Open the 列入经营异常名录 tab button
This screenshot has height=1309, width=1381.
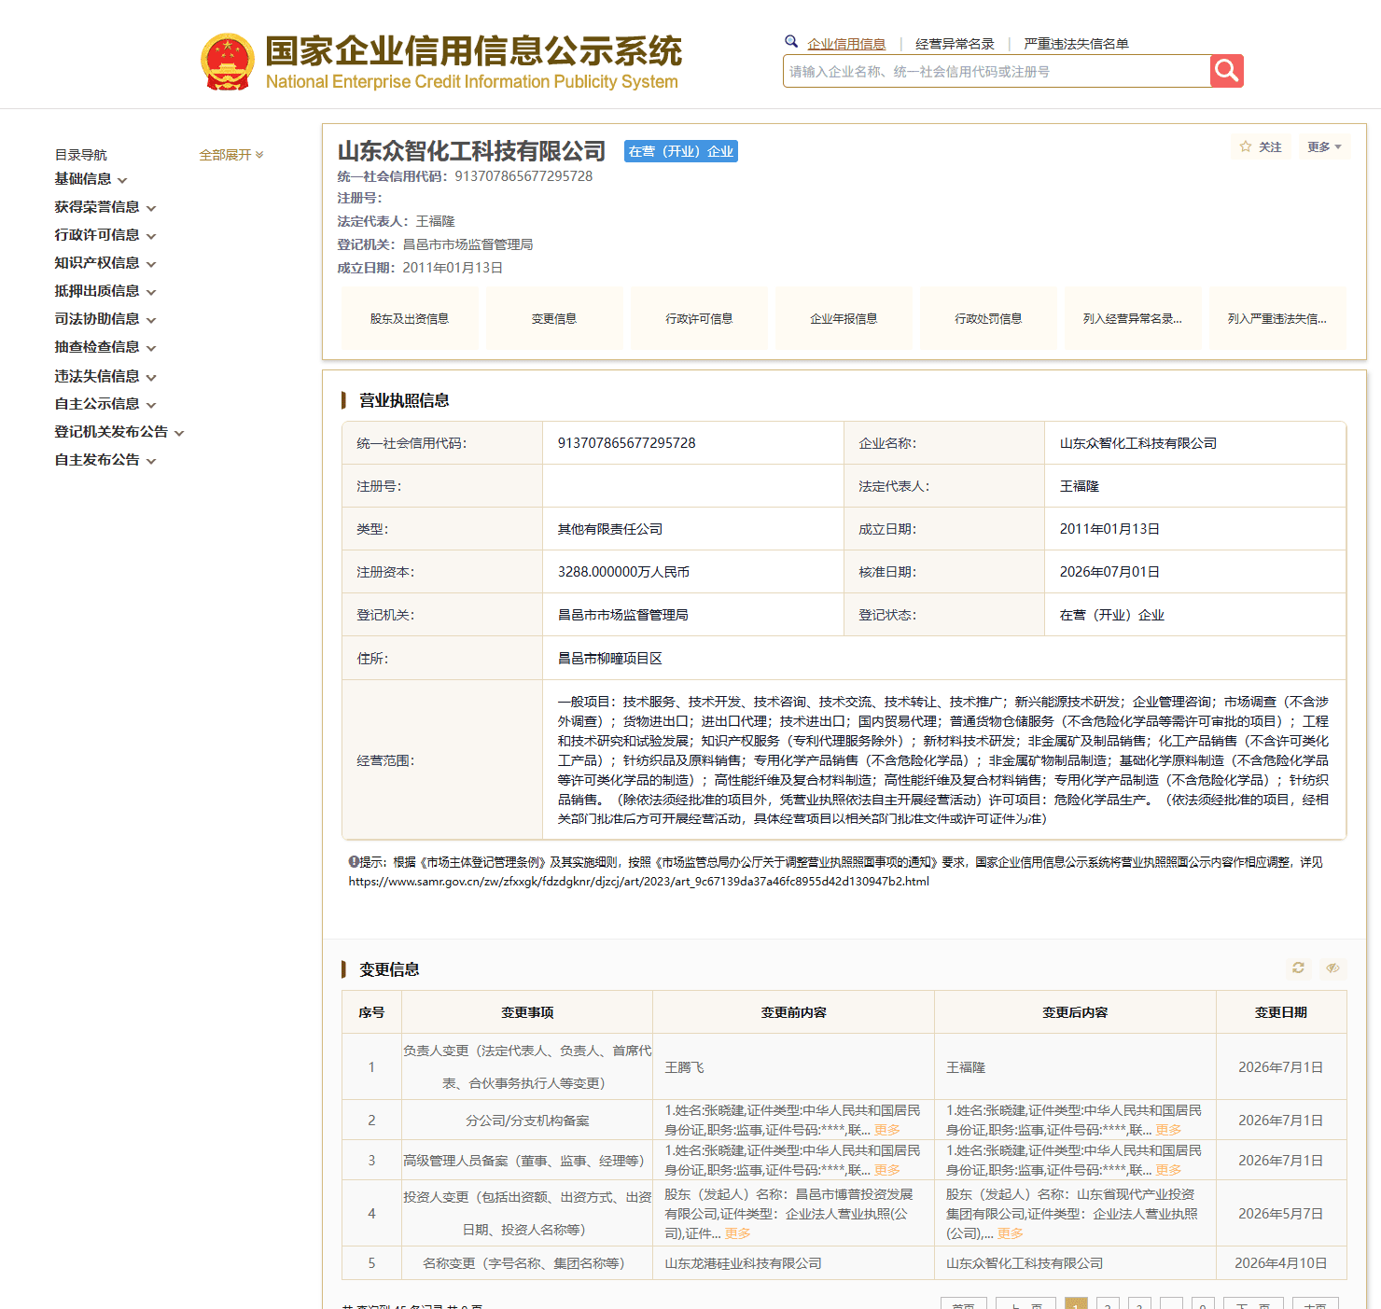pos(1133,319)
